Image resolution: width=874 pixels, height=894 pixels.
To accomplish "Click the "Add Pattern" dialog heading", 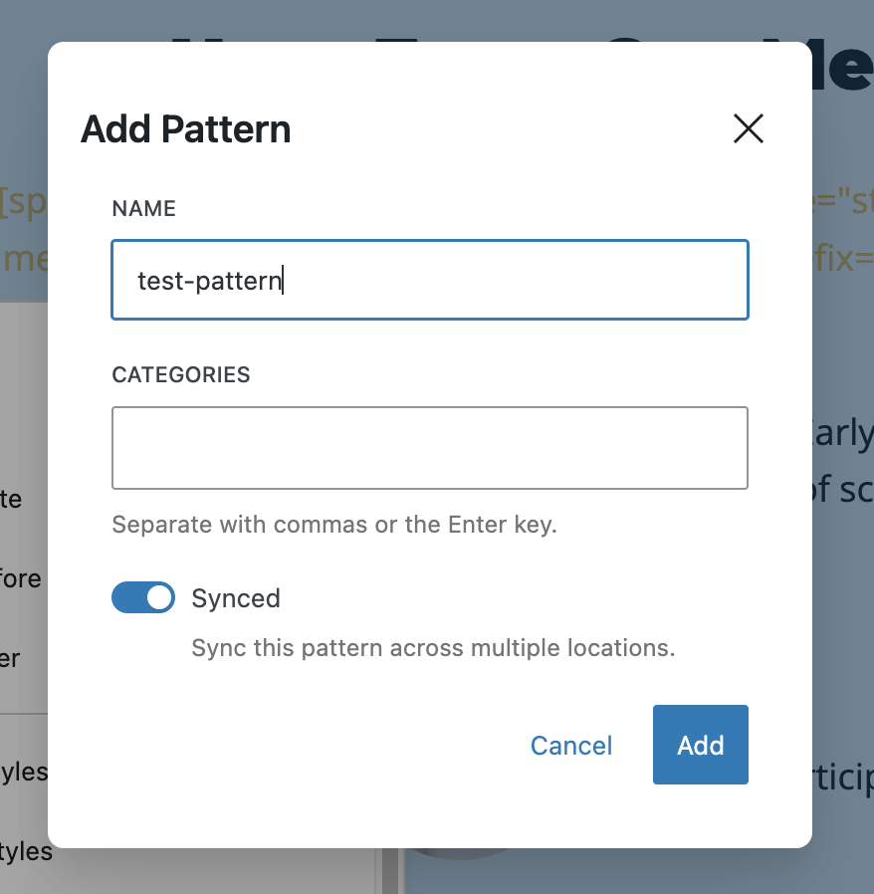I will coord(185,129).
